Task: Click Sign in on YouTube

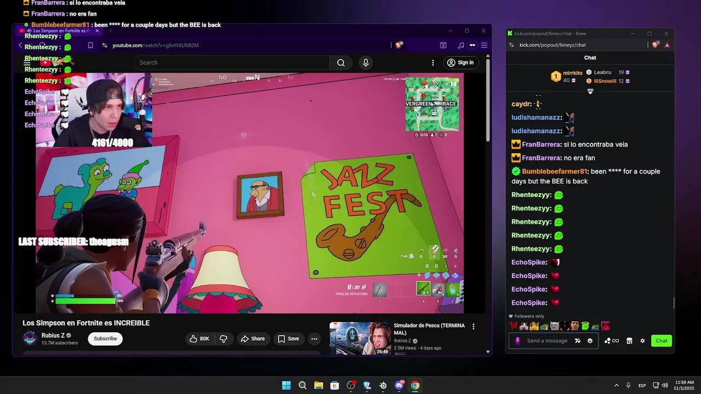Action: (460, 63)
